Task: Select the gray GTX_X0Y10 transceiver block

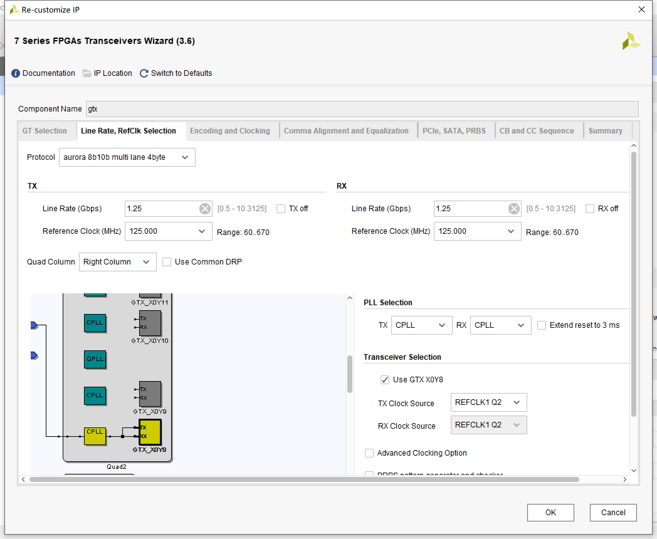Action: click(x=150, y=323)
